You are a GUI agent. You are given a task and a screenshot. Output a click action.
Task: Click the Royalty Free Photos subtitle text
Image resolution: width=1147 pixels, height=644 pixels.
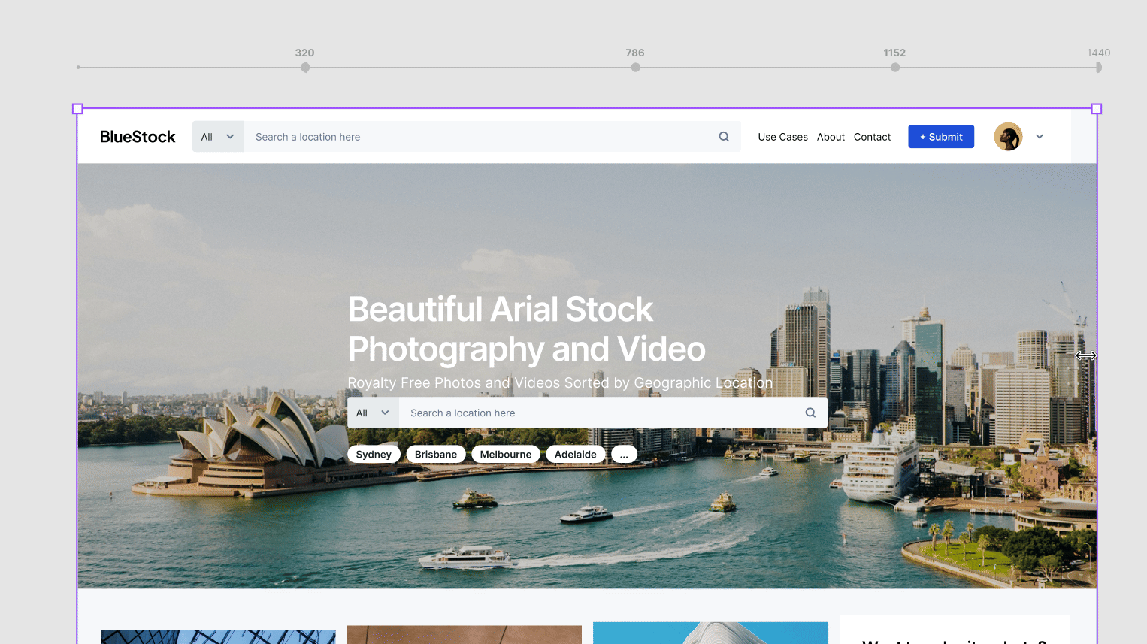click(560, 382)
